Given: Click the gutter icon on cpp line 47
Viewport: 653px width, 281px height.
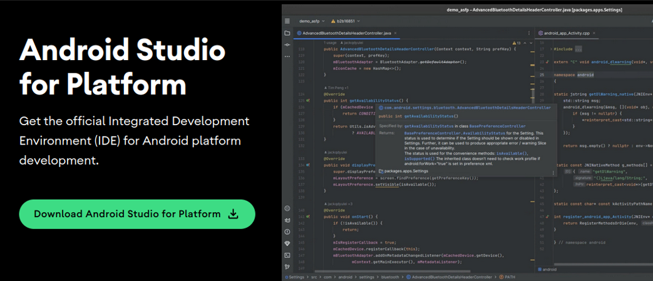Looking at the screenshot, I should pyautogui.click(x=548, y=217).
